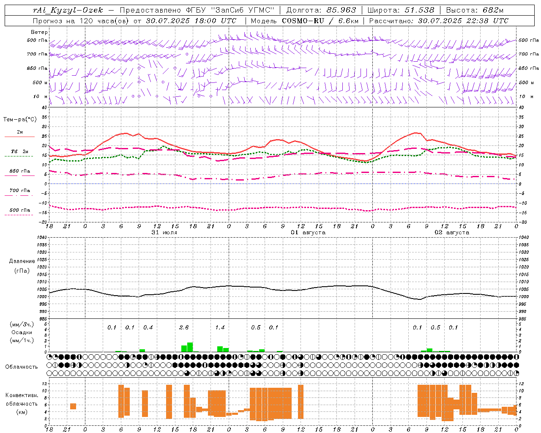Click the 31 июля date label
The image size is (541, 433).
point(165,233)
